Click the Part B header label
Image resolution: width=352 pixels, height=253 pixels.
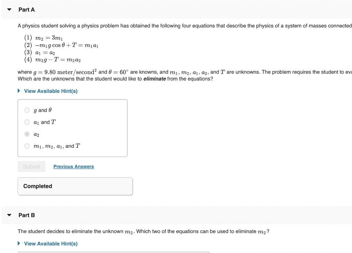[x=26, y=215]
